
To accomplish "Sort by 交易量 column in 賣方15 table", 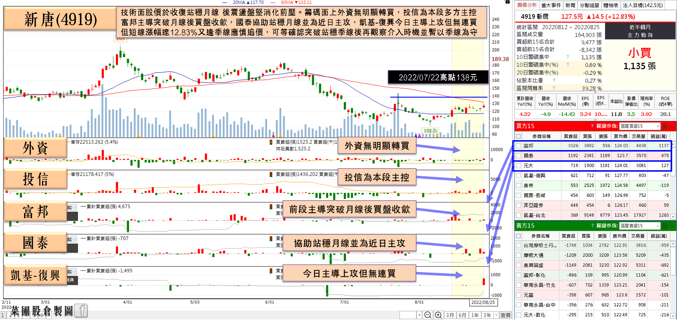I will point(638,236).
